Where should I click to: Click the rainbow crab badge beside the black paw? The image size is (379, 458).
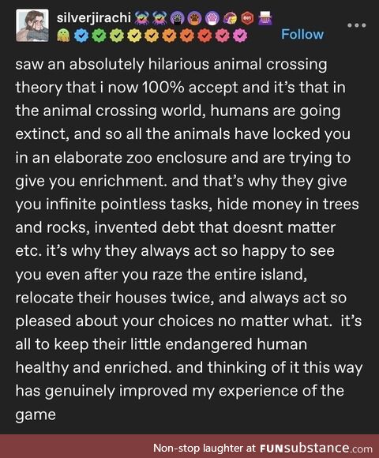159,18
